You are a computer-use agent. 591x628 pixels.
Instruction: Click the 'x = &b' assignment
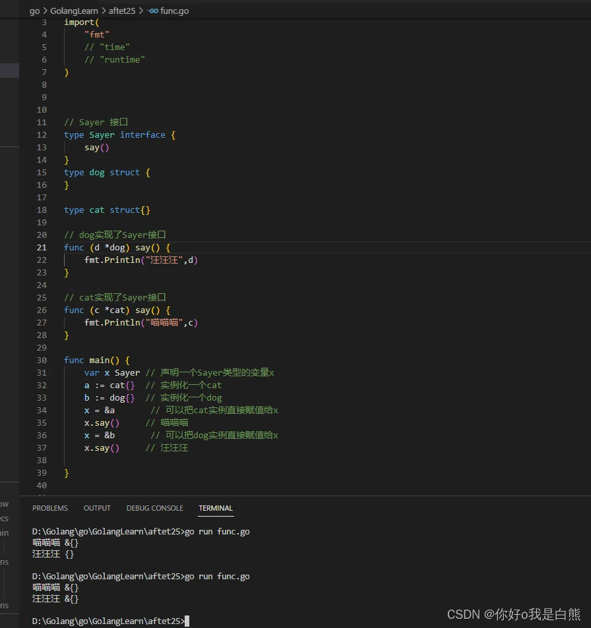(x=100, y=436)
